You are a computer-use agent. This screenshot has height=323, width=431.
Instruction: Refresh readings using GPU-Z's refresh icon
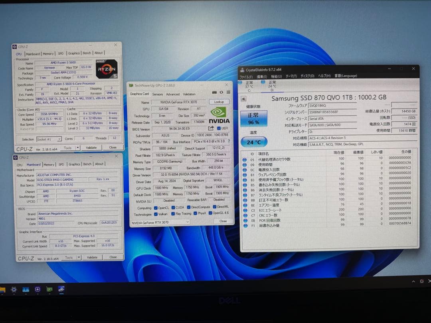coord(221,91)
